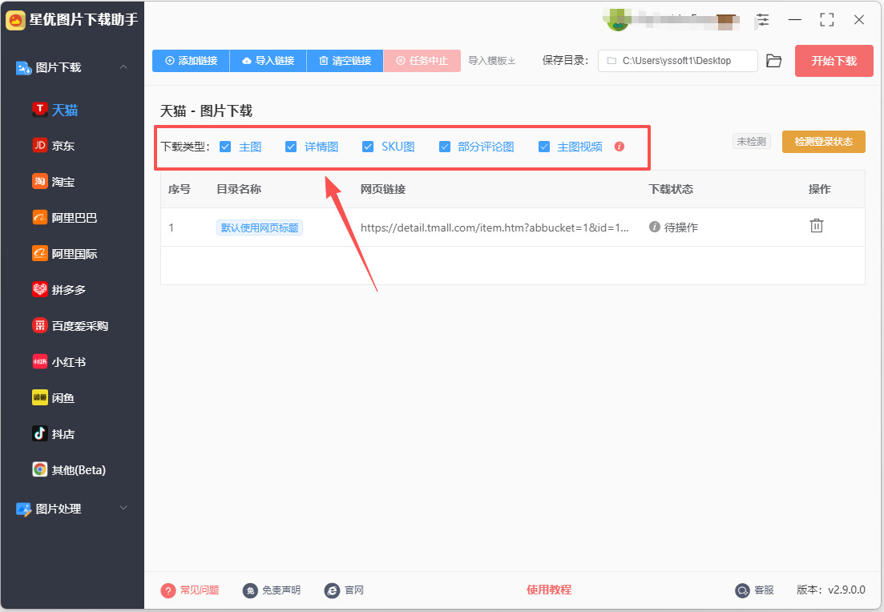This screenshot has width=884, height=612.
Task: Click the 任务中止 button
Action: point(422,60)
